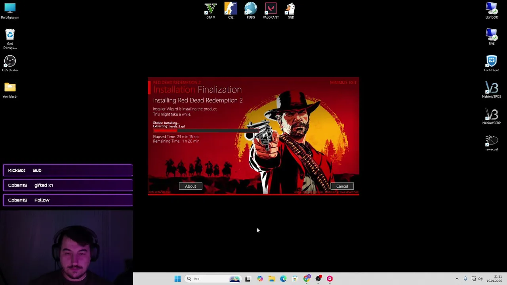Switch to OBS Studio on the taskbar

pyautogui.click(x=318, y=279)
